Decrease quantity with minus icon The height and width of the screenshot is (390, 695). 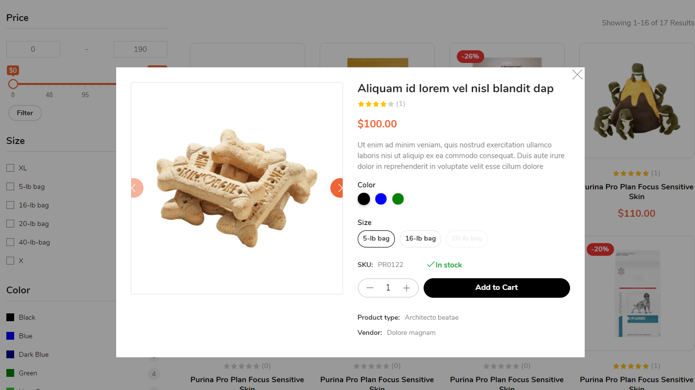[x=370, y=288]
